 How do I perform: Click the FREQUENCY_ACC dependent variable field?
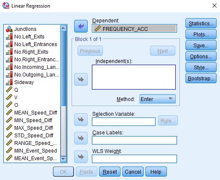[134, 29]
